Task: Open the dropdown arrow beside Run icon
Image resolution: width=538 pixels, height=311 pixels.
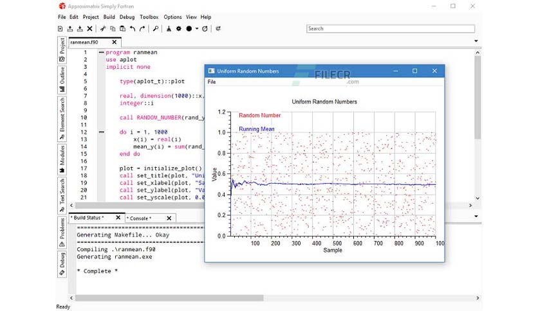Action: [x=197, y=29]
